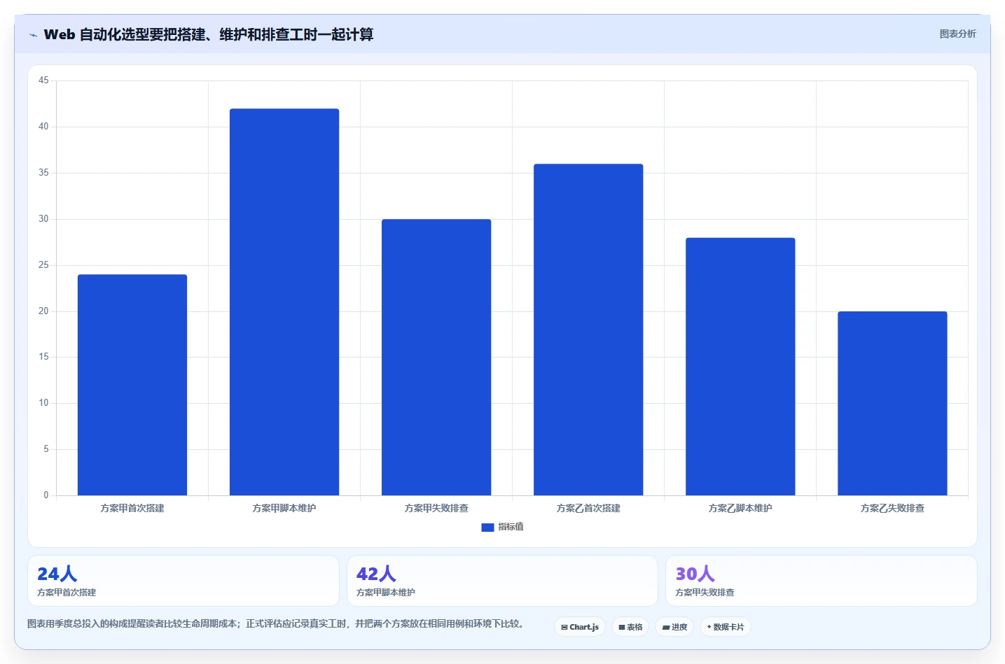The height and width of the screenshot is (664, 1005).
Task: Click the 方案甲脚本维护 axis label
Action: pos(284,508)
